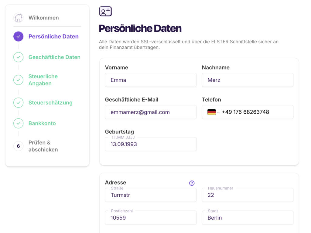Switch to the Geschäftliche Daten step

pos(54,57)
